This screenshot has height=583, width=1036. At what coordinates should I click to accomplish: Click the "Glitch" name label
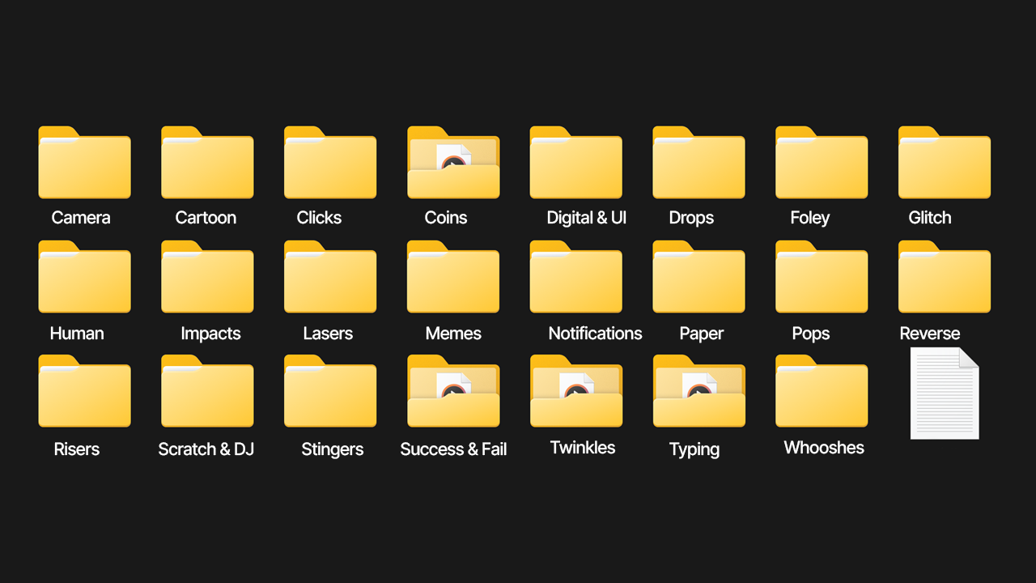pos(930,218)
